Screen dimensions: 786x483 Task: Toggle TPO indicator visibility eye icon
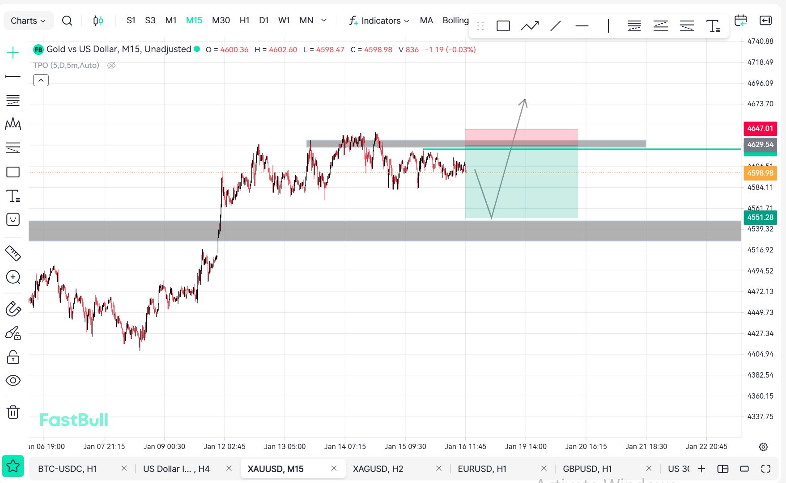coord(111,66)
